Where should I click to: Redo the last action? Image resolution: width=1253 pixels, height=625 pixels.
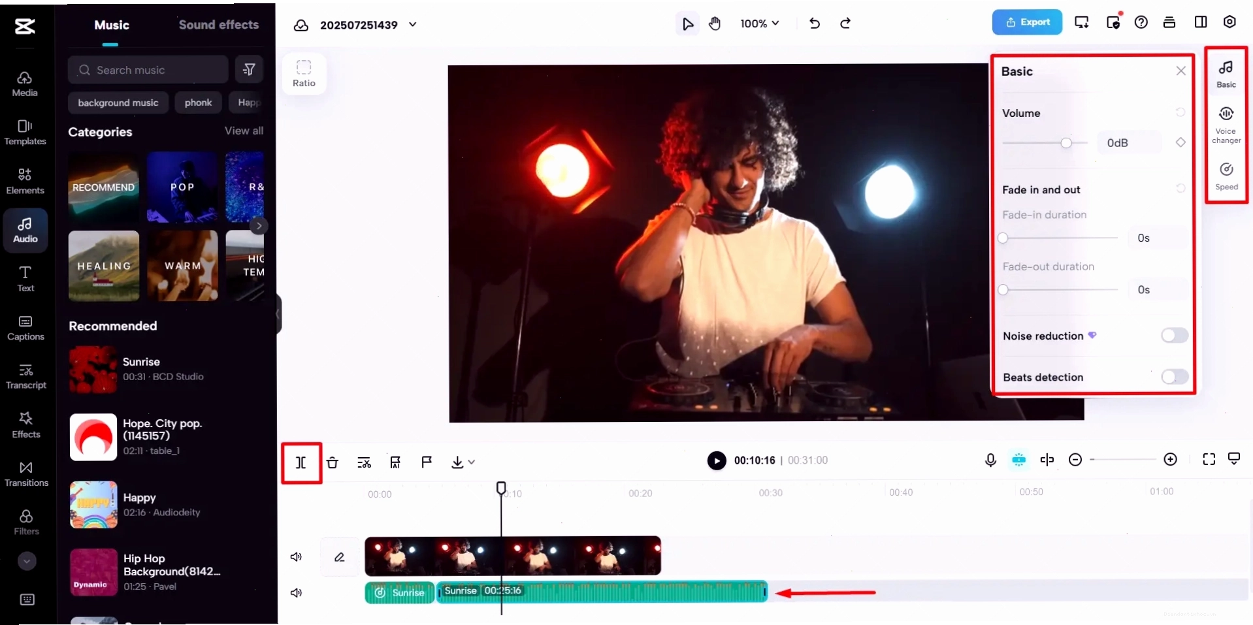(845, 24)
